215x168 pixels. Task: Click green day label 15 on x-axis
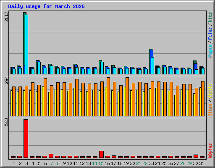pos(101,163)
